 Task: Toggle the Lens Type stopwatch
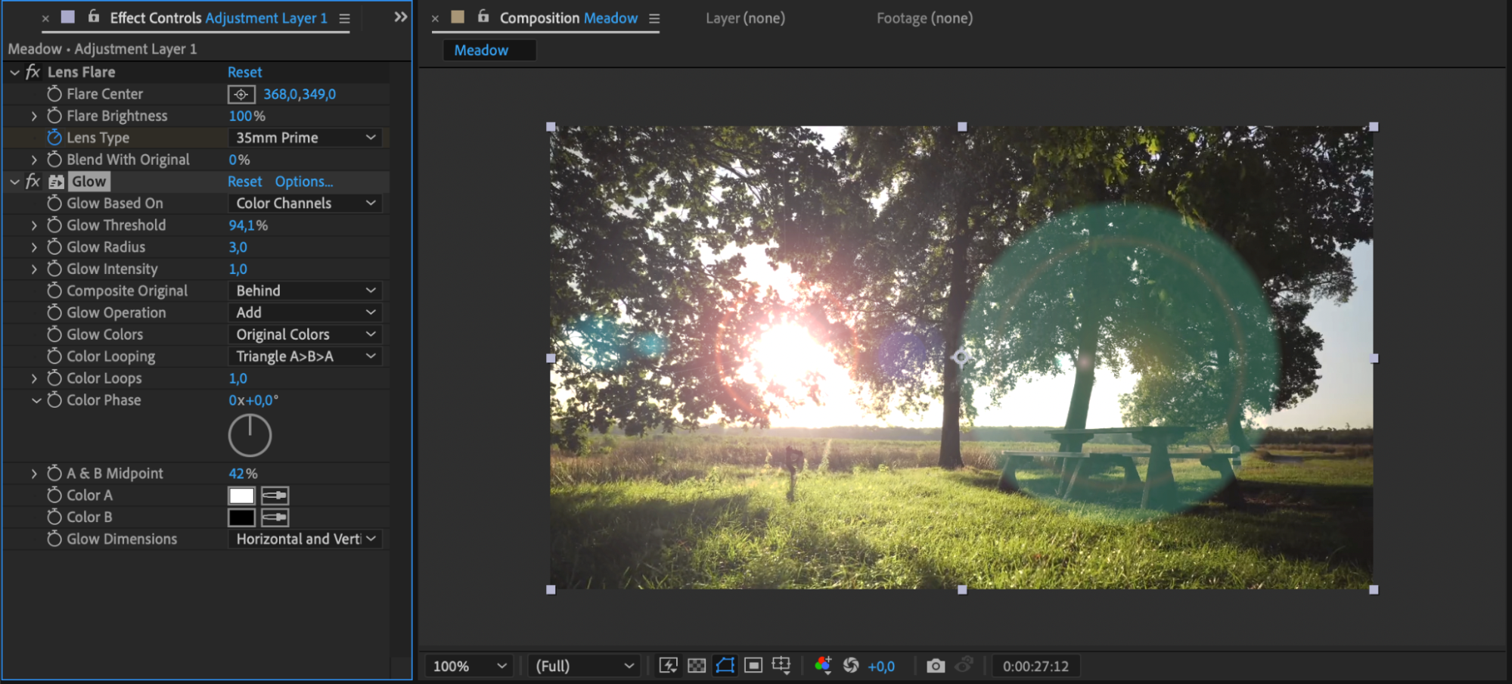point(54,138)
